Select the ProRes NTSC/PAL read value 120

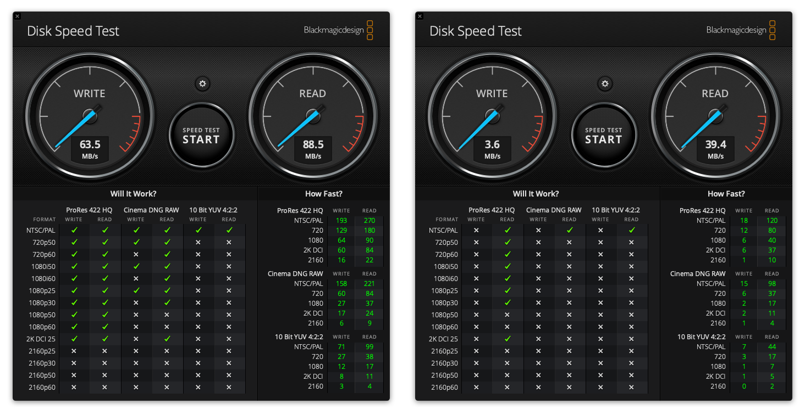772,221
